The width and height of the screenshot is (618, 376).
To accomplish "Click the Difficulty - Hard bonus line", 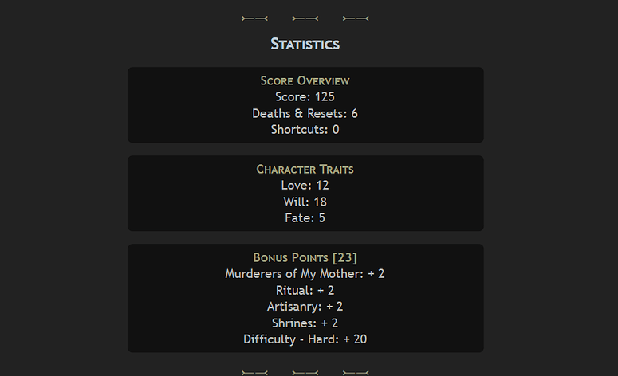I will [x=305, y=339].
